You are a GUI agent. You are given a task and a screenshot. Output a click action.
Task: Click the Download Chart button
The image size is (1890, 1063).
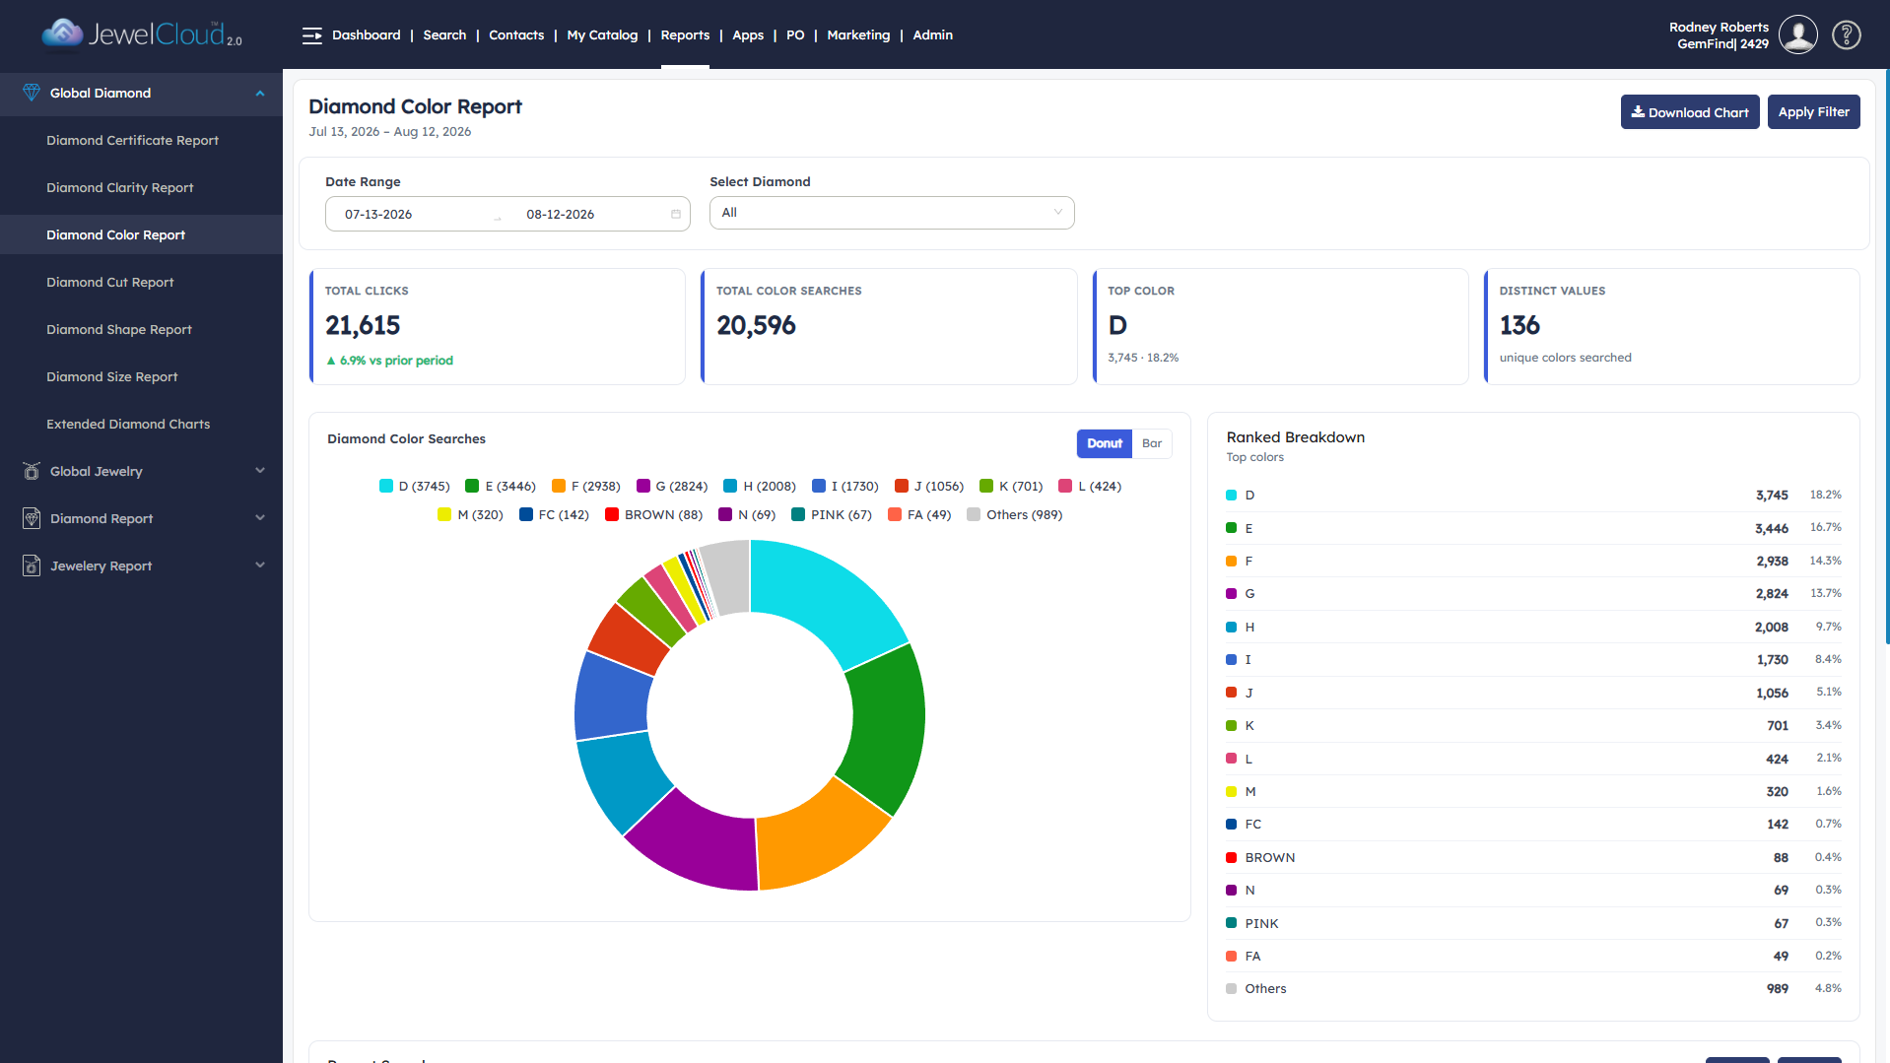tap(1690, 112)
